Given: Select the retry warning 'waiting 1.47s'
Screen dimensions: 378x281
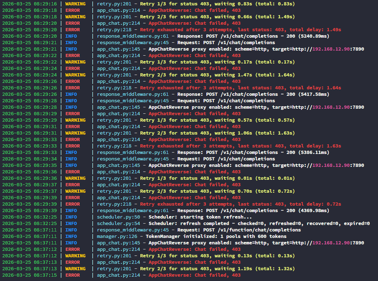Looking at the screenshot, I should (x=217, y=75).
